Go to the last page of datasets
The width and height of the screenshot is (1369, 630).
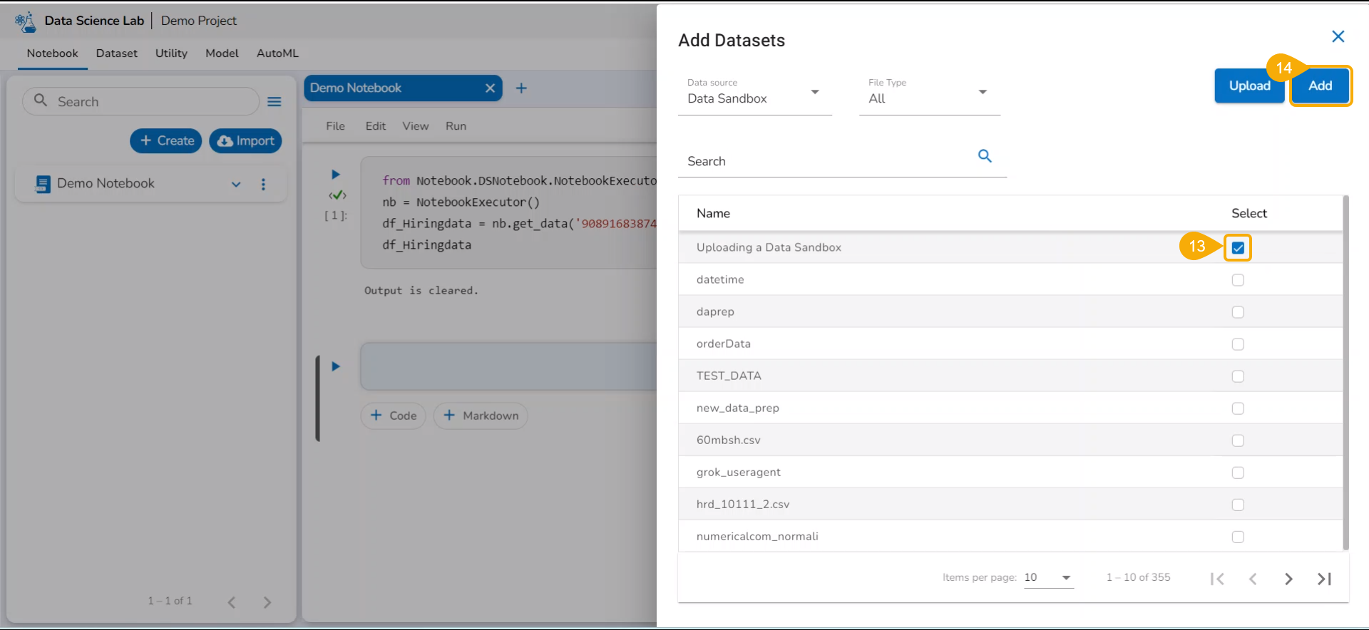pos(1324,579)
